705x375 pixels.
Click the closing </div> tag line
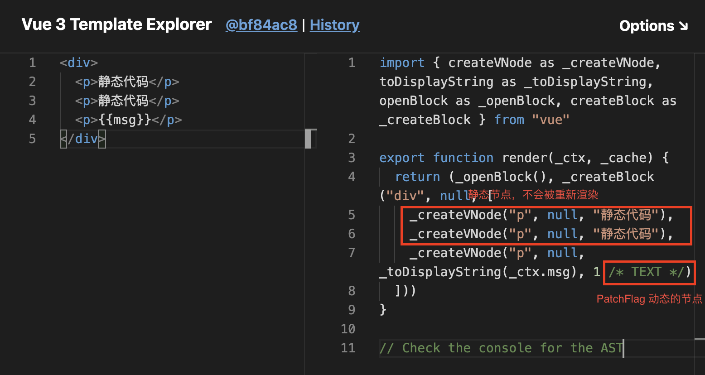click(83, 139)
